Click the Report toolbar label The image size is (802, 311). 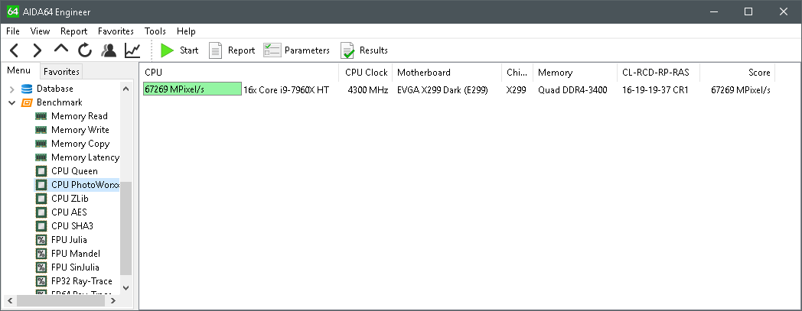click(x=241, y=50)
